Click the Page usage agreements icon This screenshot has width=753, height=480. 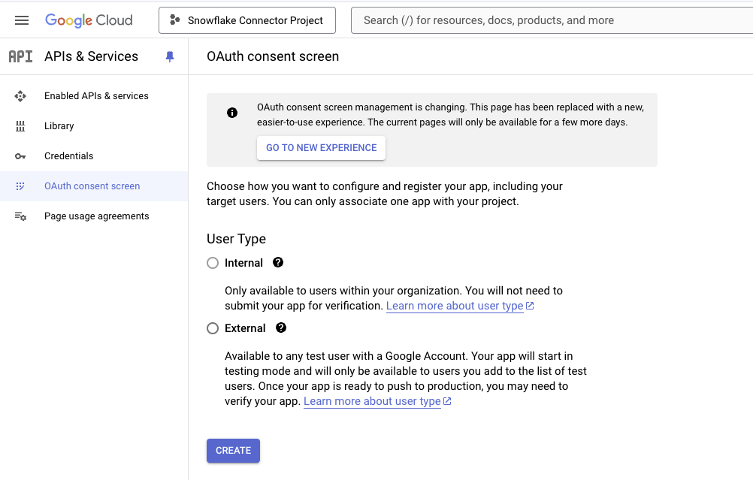20,216
